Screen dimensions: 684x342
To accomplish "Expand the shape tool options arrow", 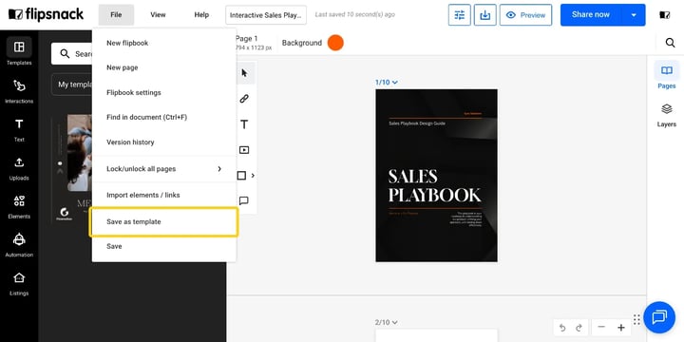I will click(x=253, y=176).
